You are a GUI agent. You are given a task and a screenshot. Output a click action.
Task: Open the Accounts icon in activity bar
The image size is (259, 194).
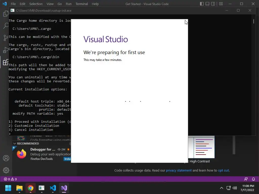6,158
